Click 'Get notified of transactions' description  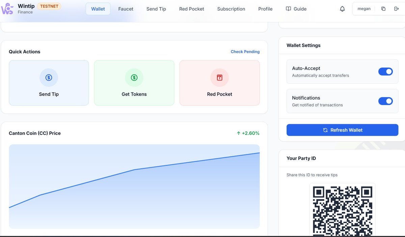[x=317, y=105]
